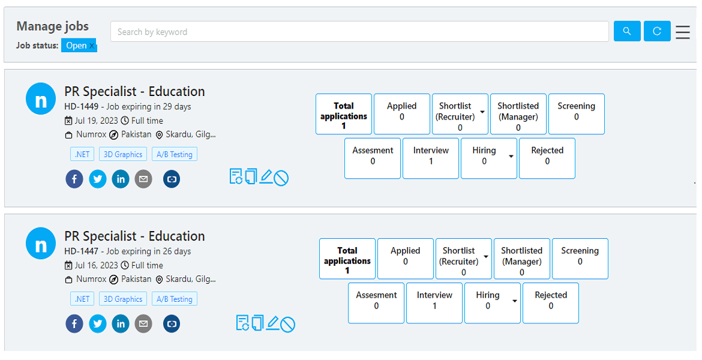Share job HD-1449 on Facebook

(74, 179)
